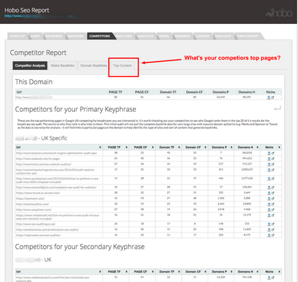This screenshot has height=282, width=298.
Task: Click the blue niche icon in the found.co.uk row
Action: (269, 193)
